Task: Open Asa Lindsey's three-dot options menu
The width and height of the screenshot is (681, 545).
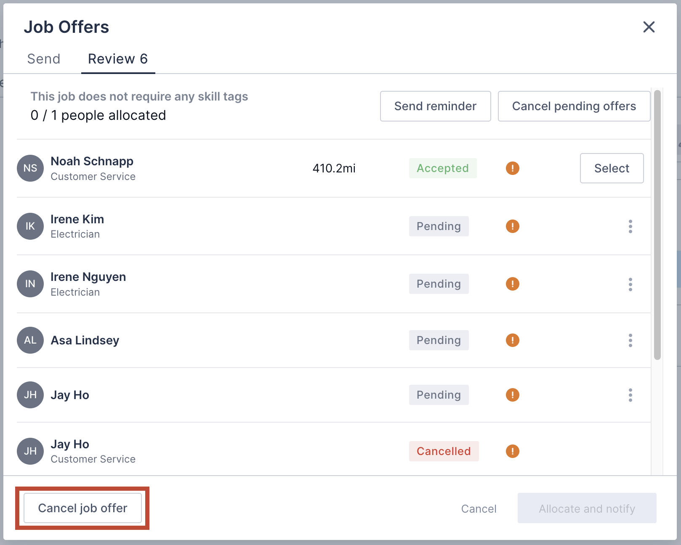Action: [x=630, y=340]
